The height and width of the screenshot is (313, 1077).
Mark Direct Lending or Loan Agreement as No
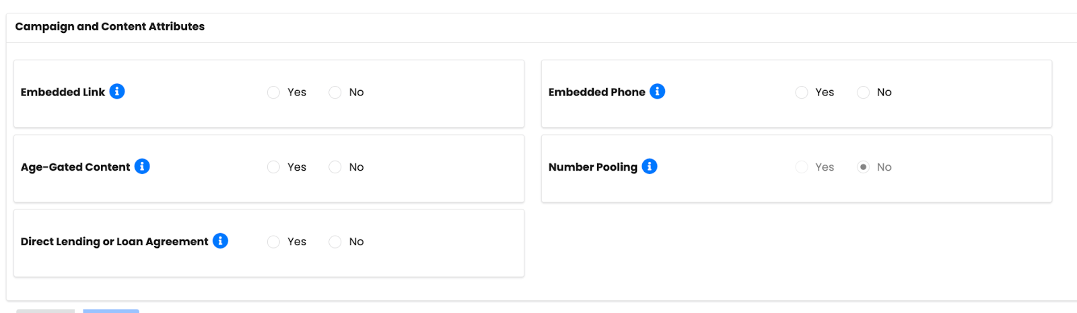pos(335,242)
